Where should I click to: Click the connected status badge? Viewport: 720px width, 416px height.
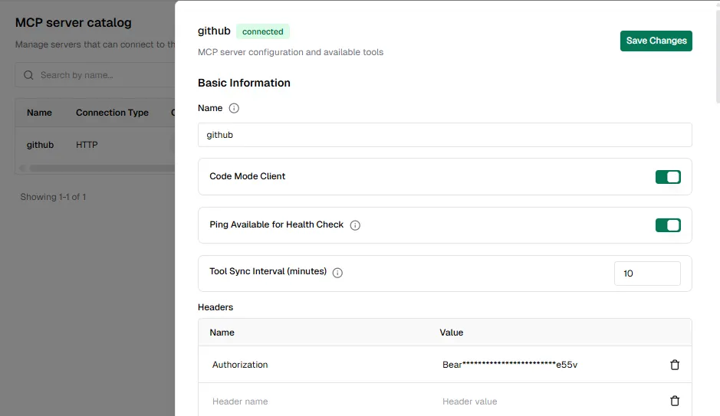point(263,31)
